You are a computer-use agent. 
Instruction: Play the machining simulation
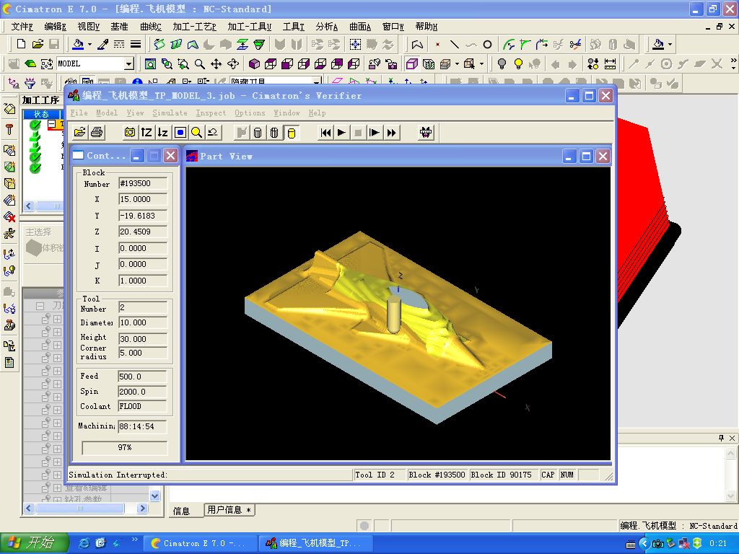[341, 133]
